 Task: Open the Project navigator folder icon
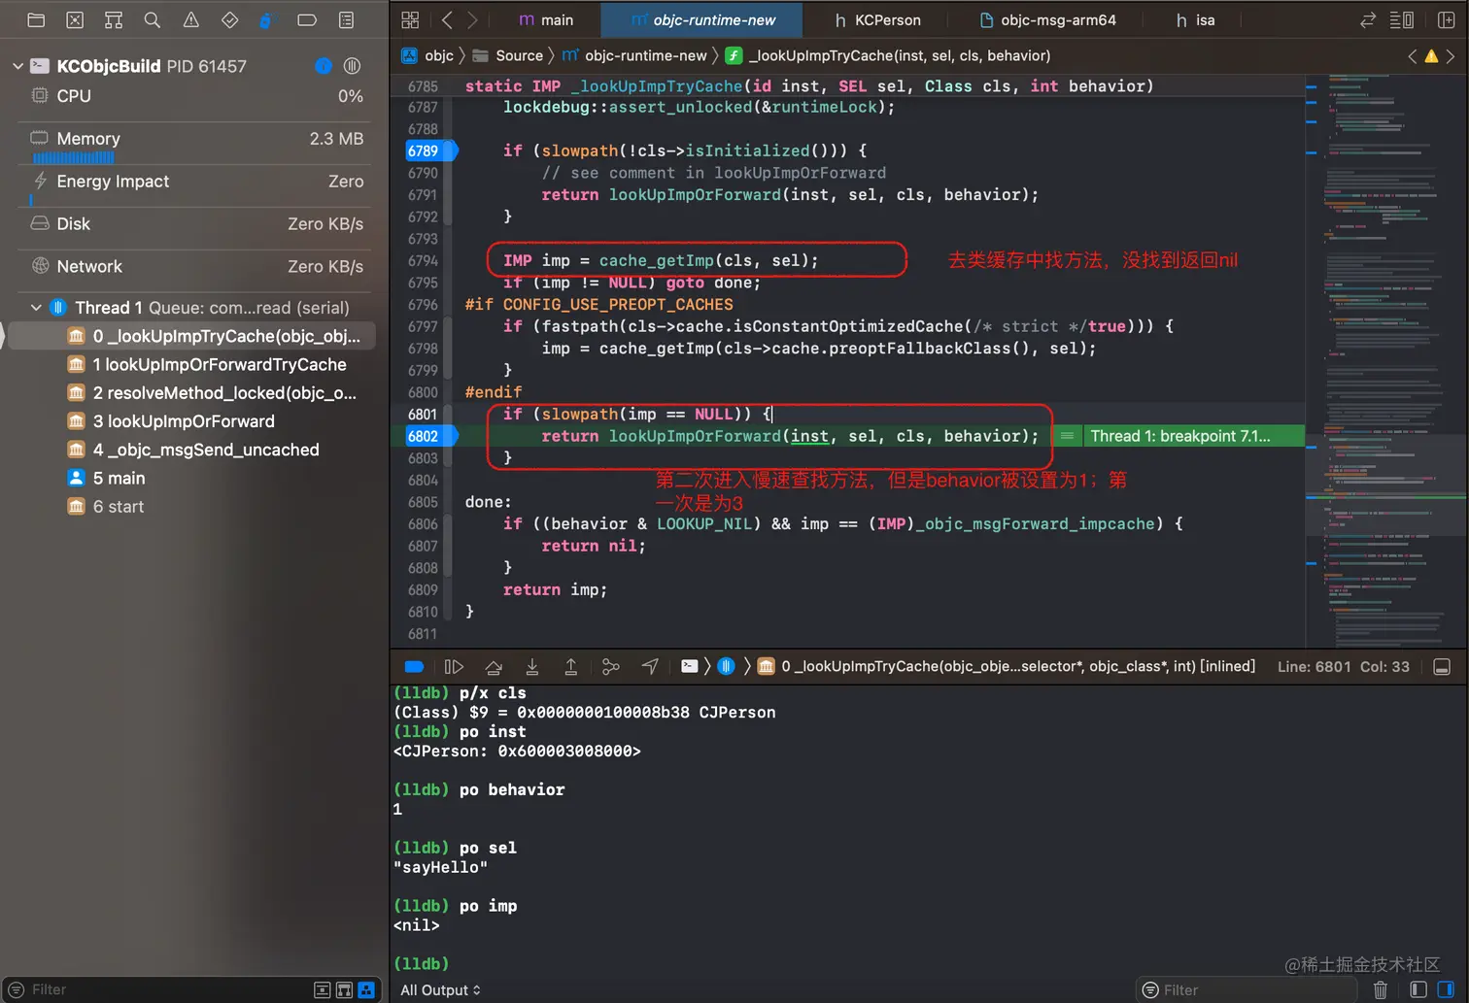(36, 19)
